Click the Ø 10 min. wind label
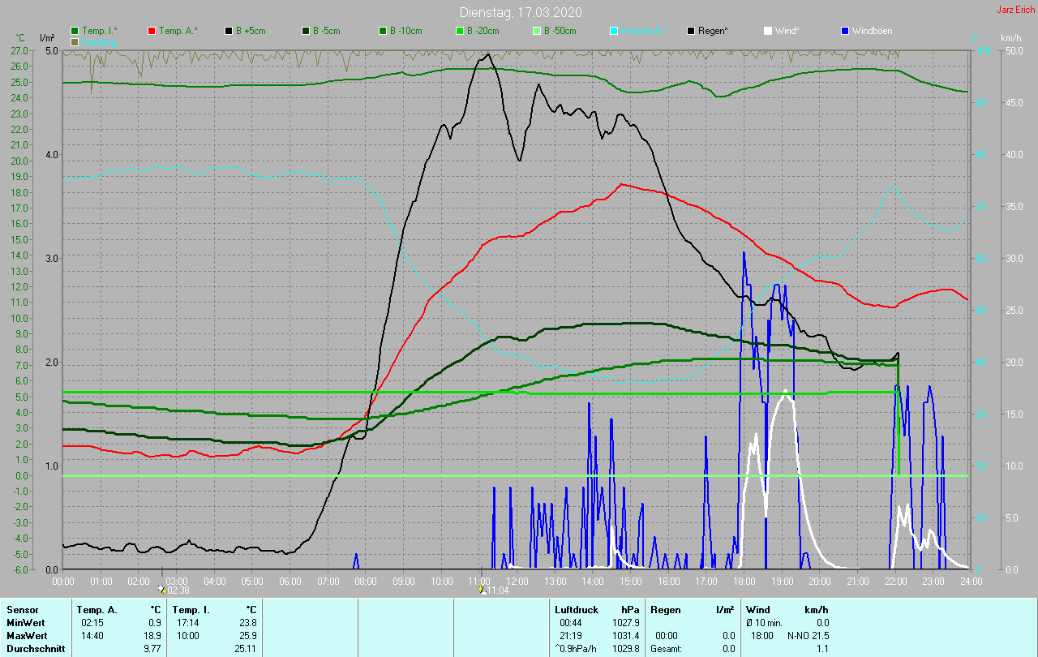The image size is (1038, 657). coord(765,623)
